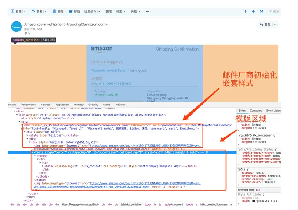Screen dimensions: 298x210
Task: Click the grey border-color swatch
Action: (x=266, y=182)
